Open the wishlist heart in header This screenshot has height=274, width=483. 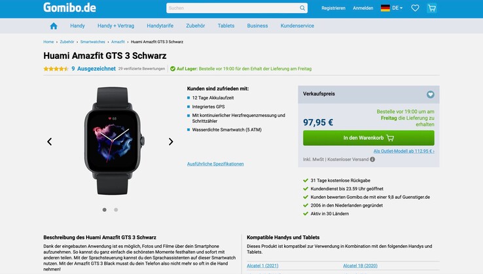415,8
